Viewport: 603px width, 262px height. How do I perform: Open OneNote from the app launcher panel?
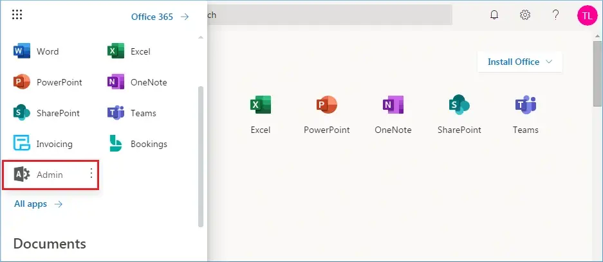137,82
